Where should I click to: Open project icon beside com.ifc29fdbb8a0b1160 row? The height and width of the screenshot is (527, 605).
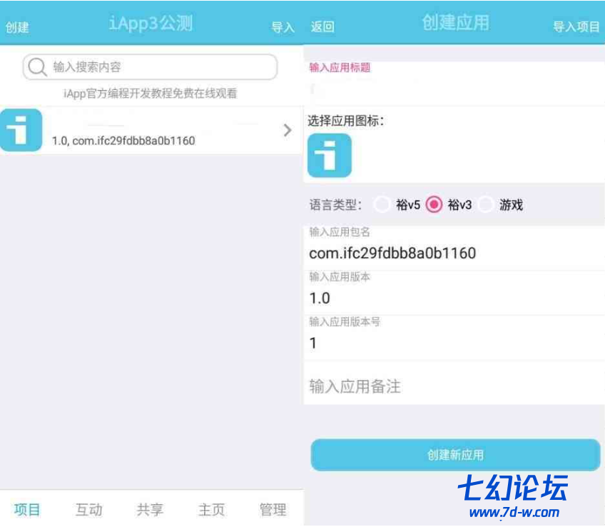click(21, 130)
